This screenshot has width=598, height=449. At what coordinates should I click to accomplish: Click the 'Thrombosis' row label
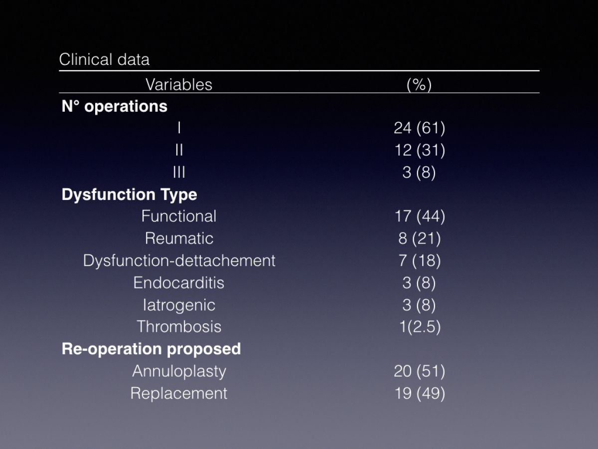pyautogui.click(x=179, y=326)
